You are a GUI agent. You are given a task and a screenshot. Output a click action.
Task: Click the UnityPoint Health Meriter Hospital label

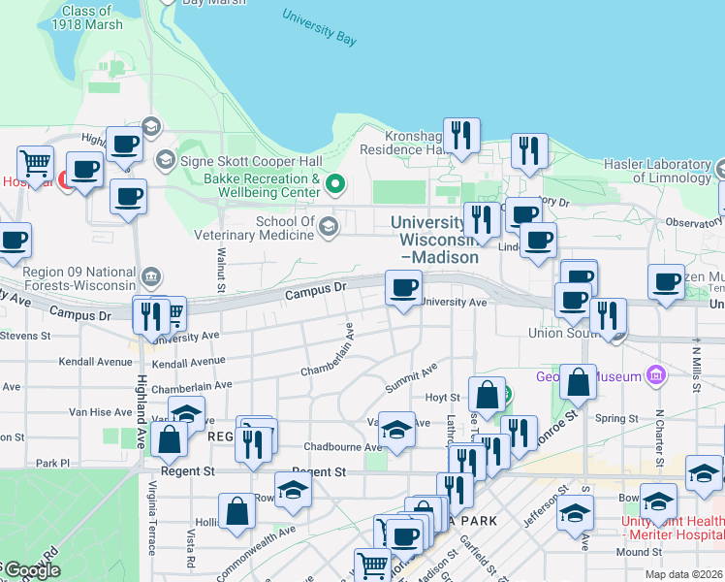point(673,528)
